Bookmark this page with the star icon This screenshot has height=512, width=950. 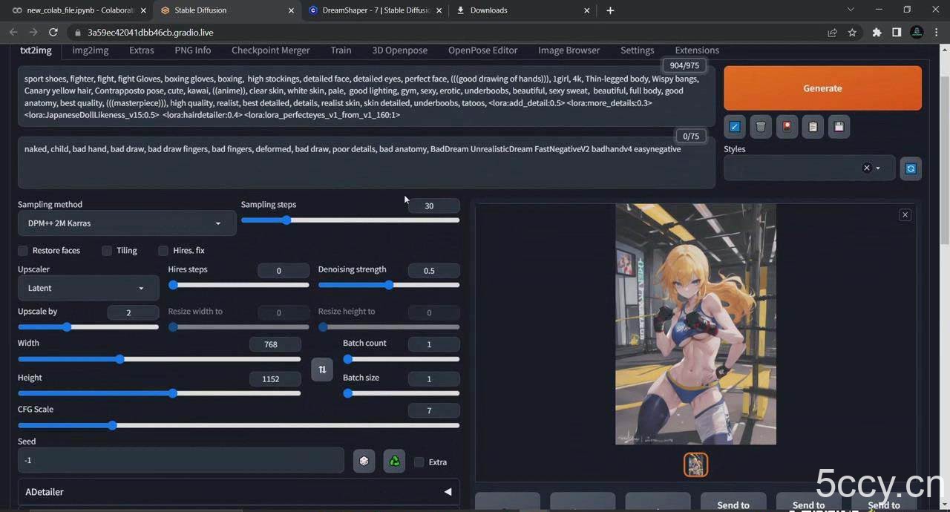[x=852, y=33]
